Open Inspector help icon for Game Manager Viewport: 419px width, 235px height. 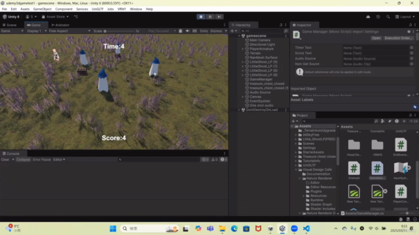click(409, 31)
